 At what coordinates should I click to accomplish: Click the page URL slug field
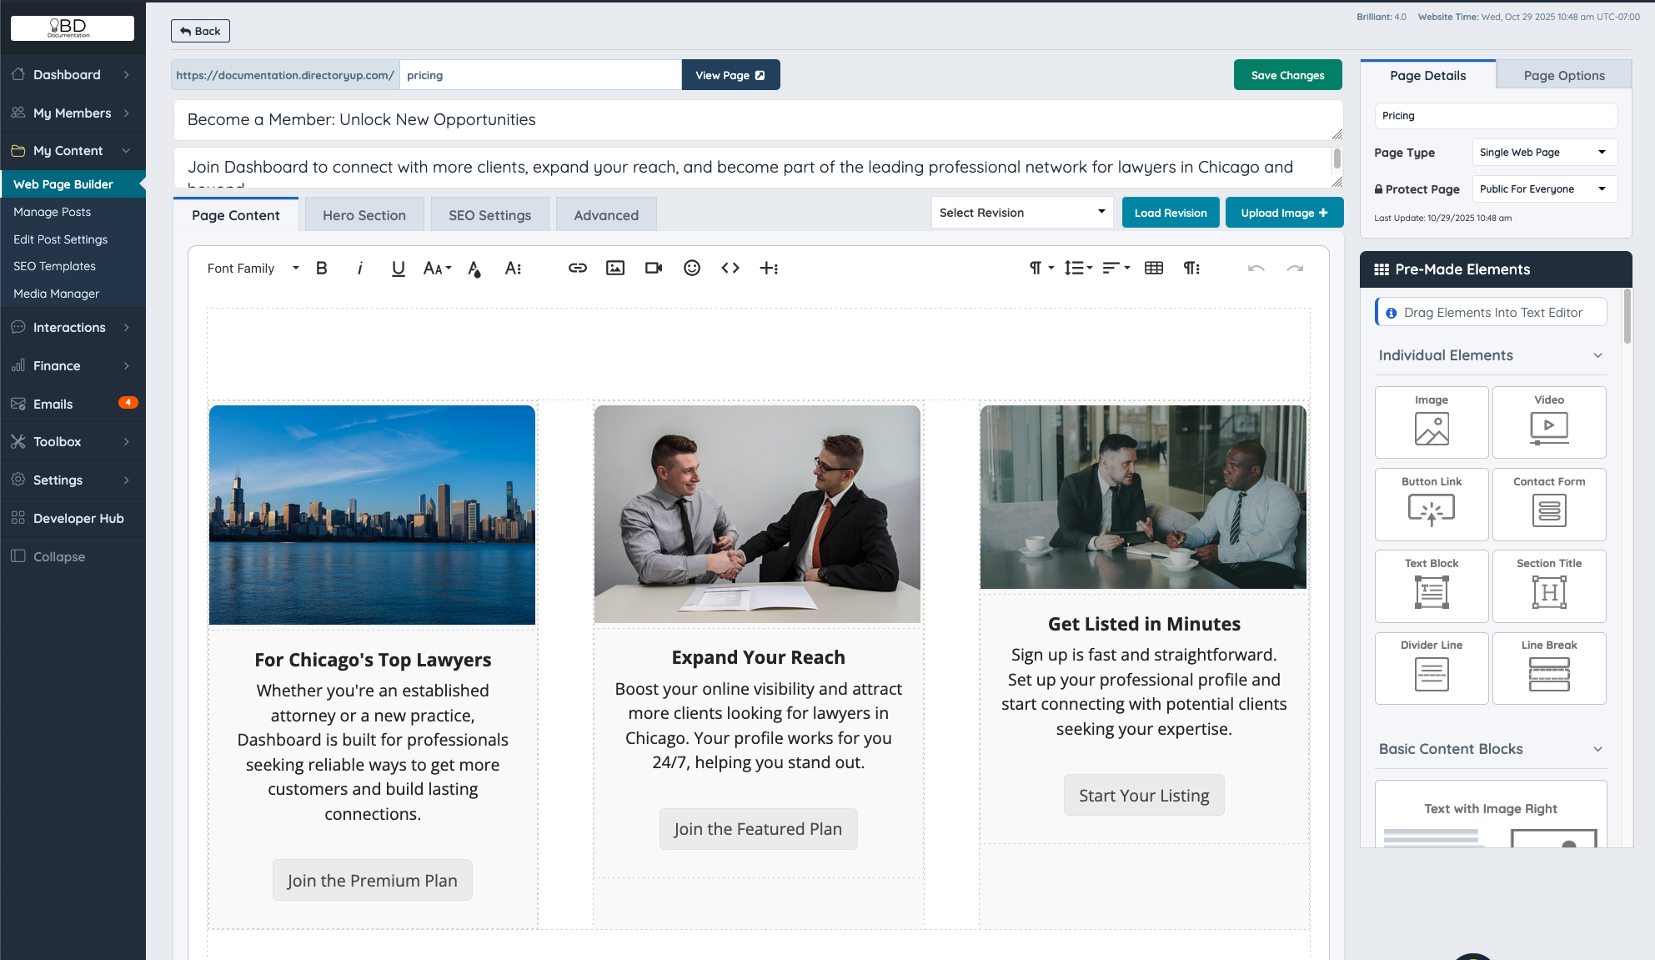[x=539, y=75]
